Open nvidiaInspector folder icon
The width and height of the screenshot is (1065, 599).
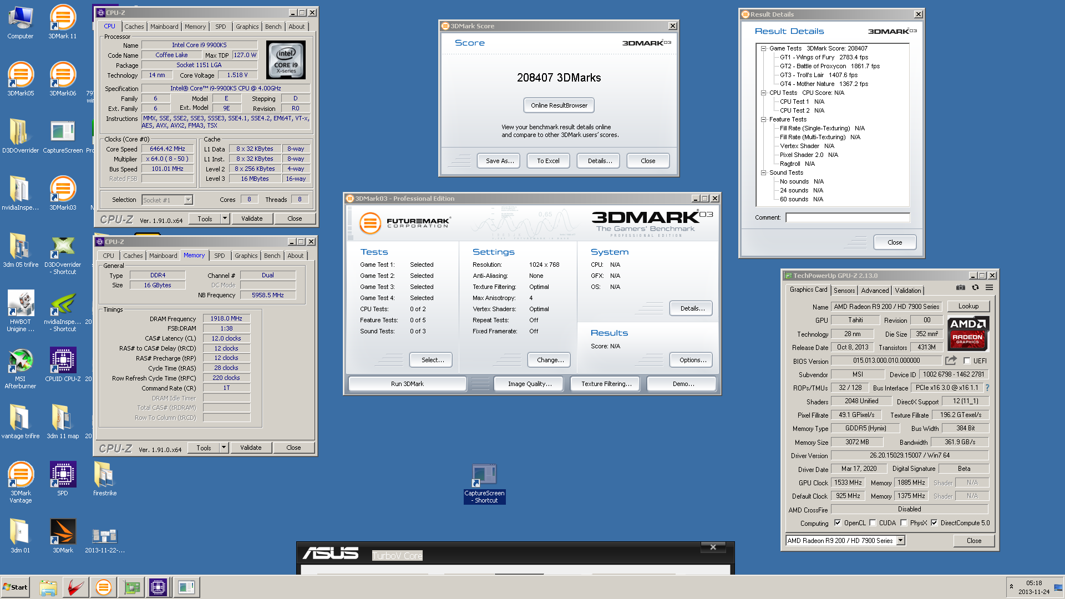(x=21, y=194)
